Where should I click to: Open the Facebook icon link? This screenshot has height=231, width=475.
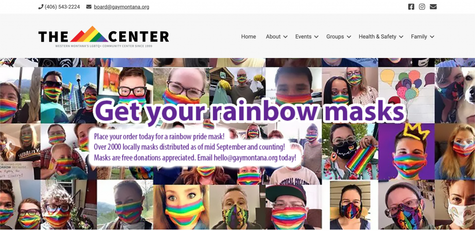pos(411,6)
